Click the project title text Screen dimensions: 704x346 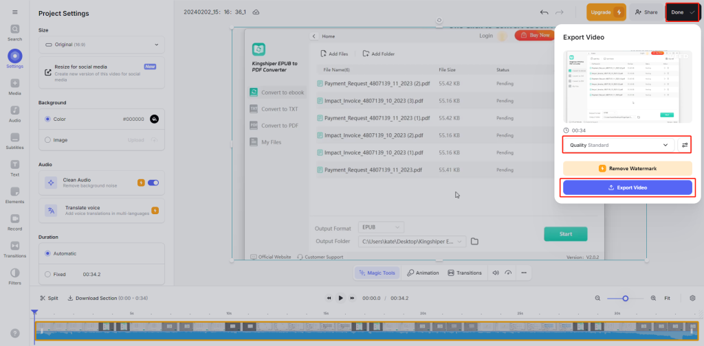(215, 12)
